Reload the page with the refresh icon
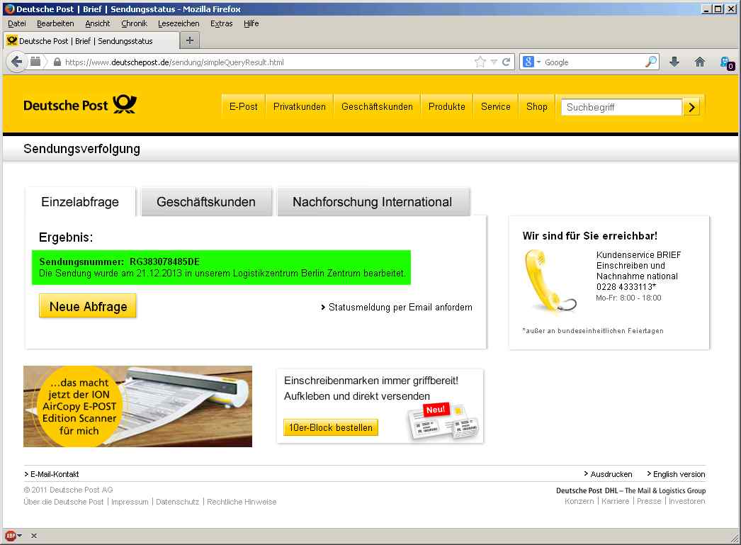Viewport: 741px width, 545px height. (x=507, y=62)
